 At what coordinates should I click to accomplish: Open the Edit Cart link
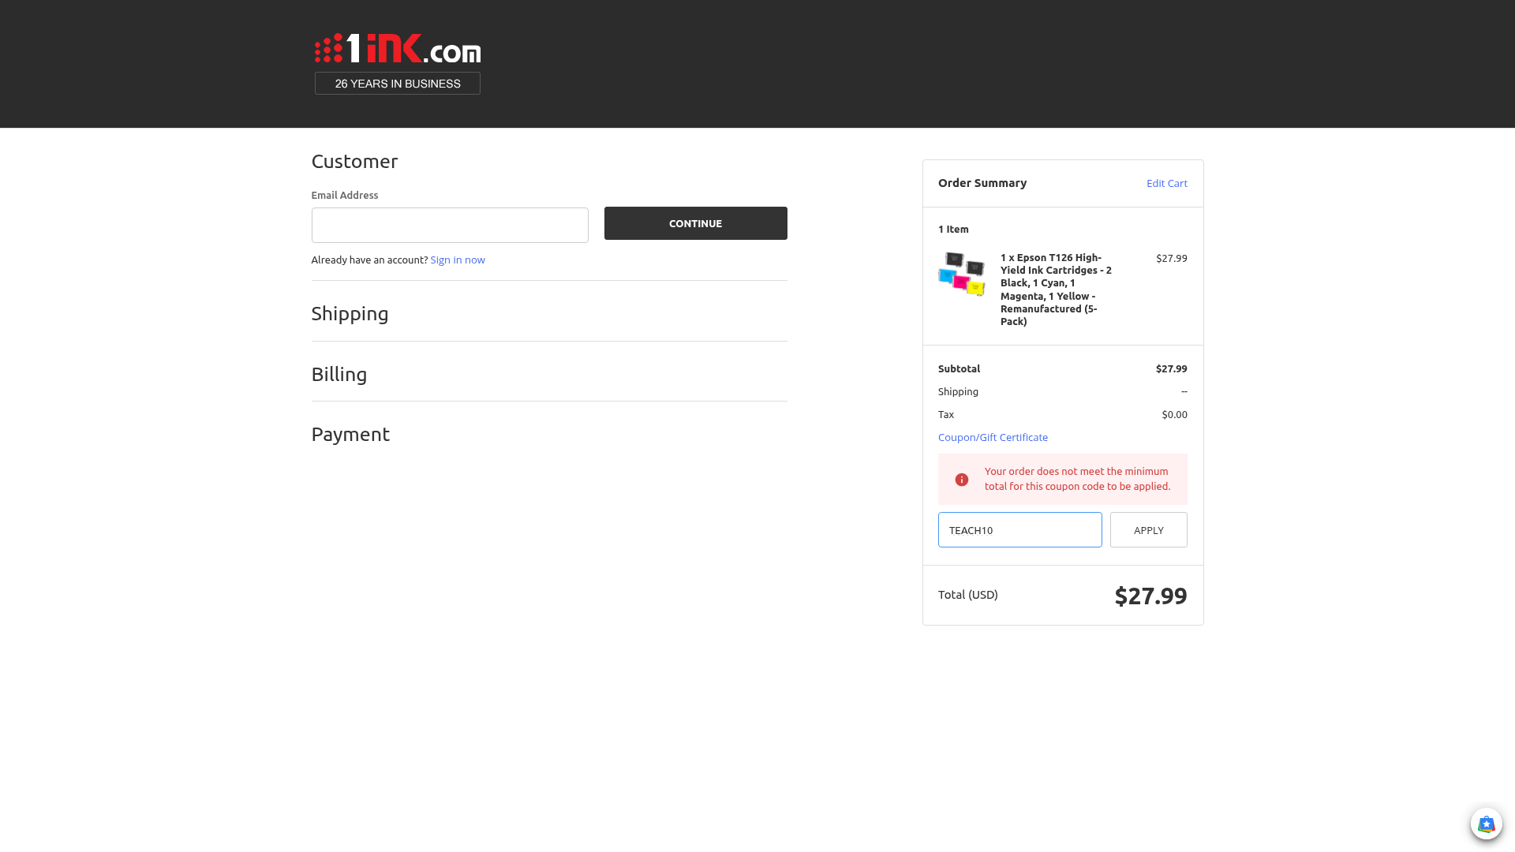pyautogui.click(x=1166, y=183)
